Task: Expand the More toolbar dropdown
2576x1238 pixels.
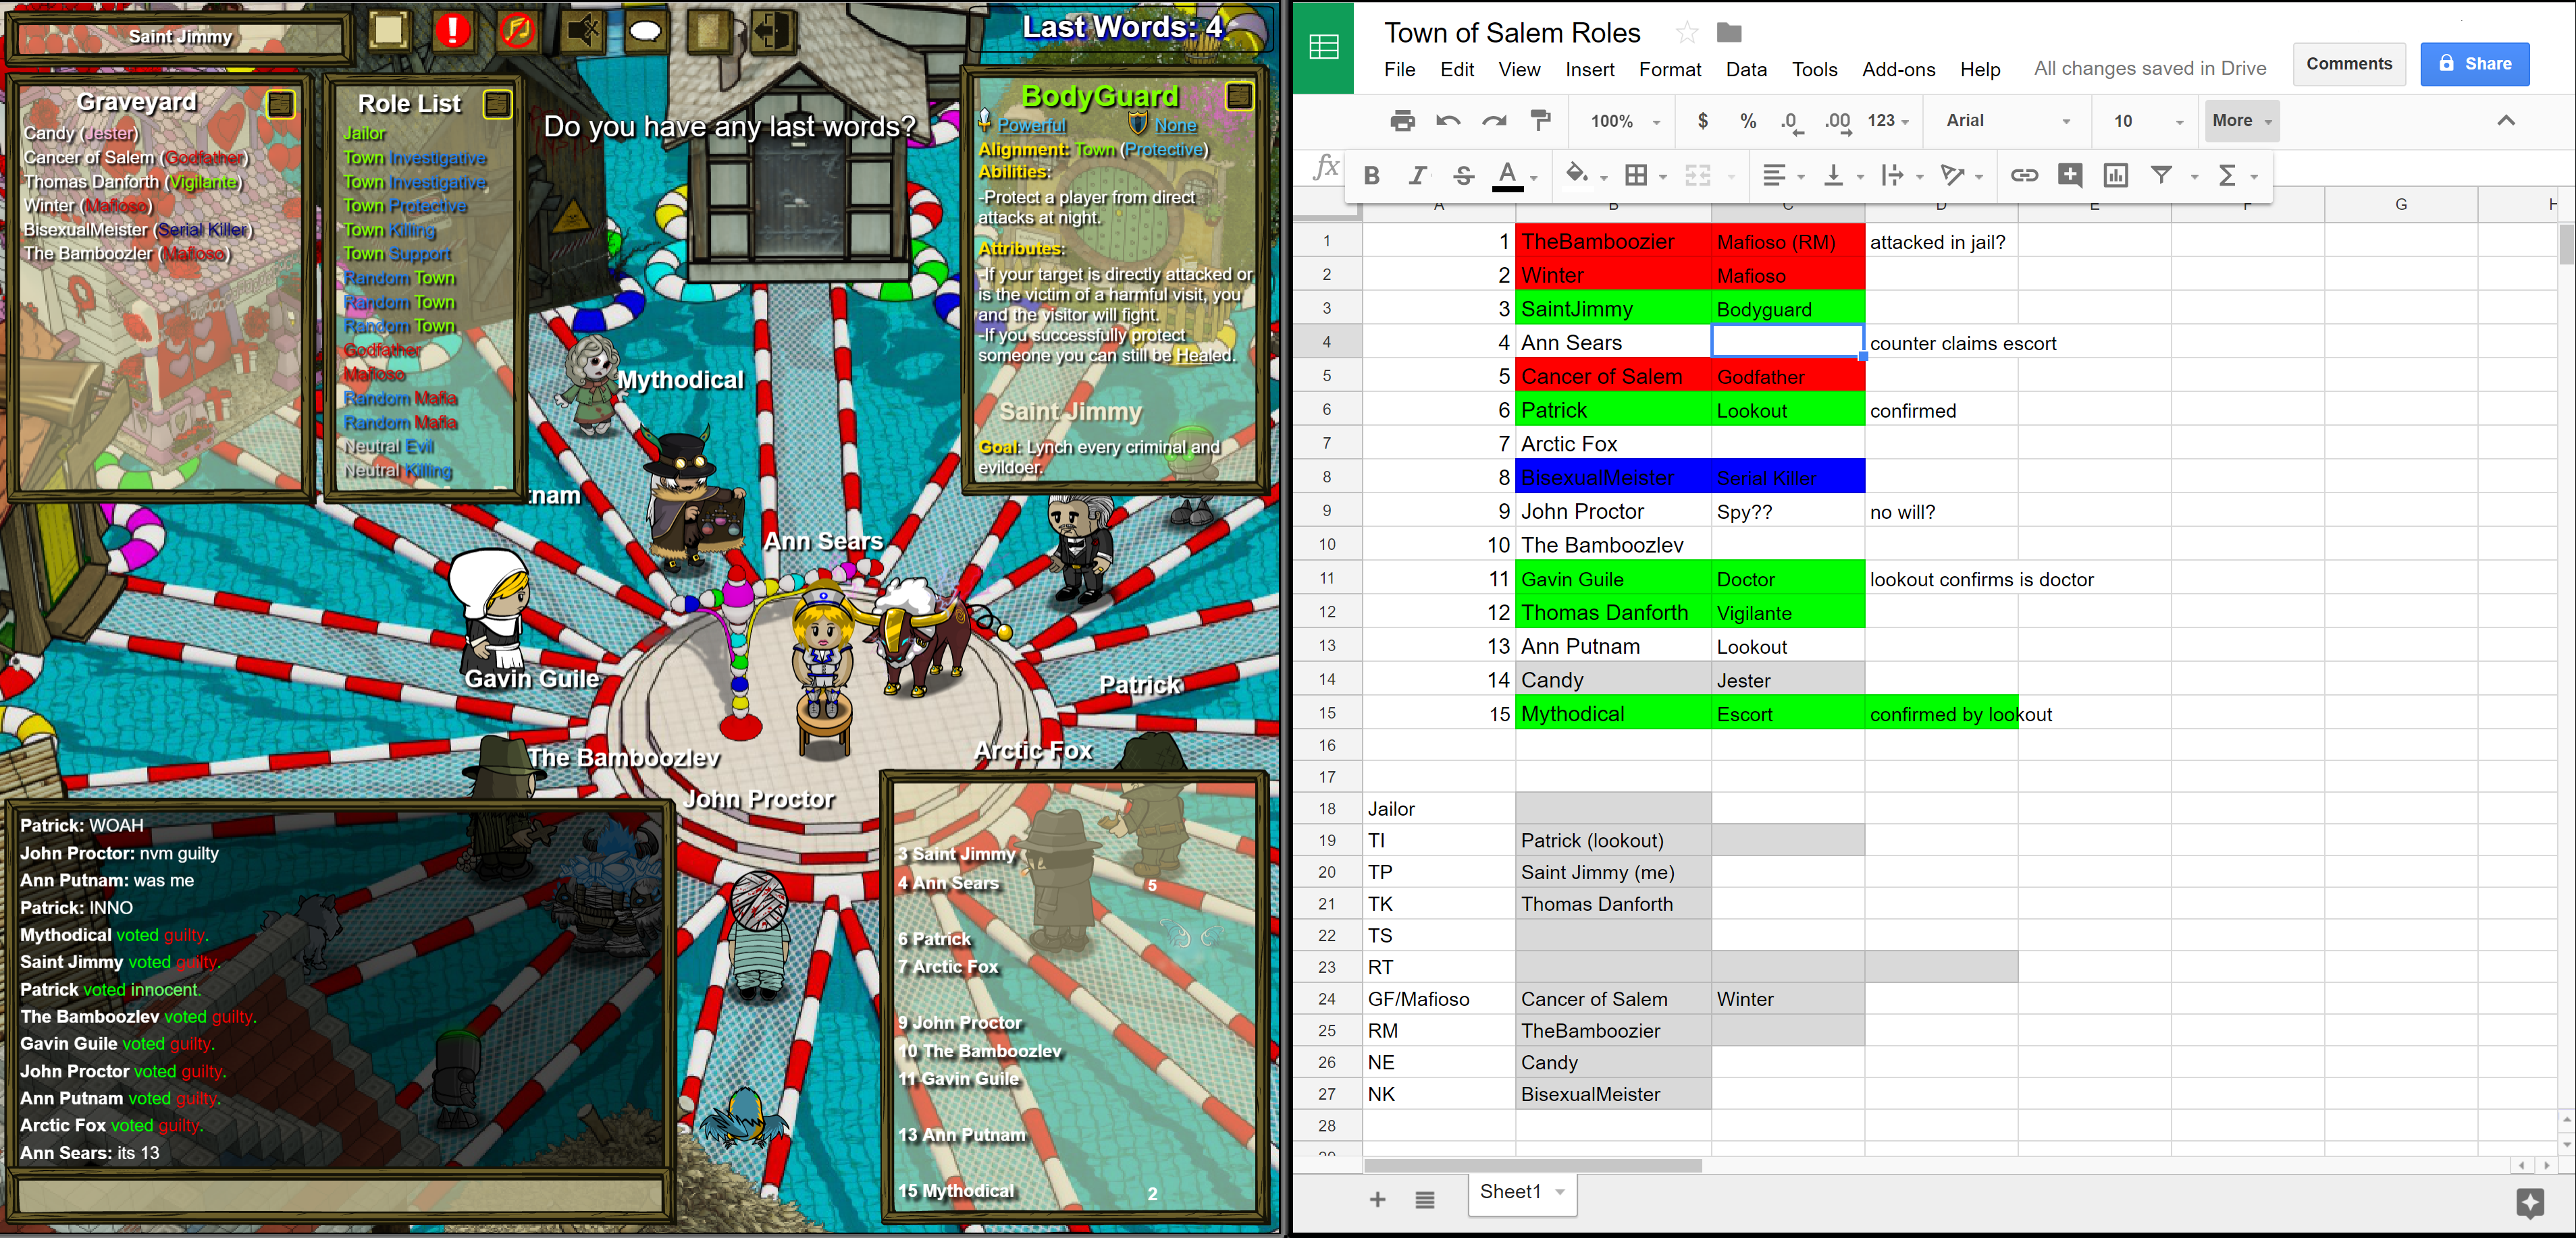Action: (x=2241, y=121)
